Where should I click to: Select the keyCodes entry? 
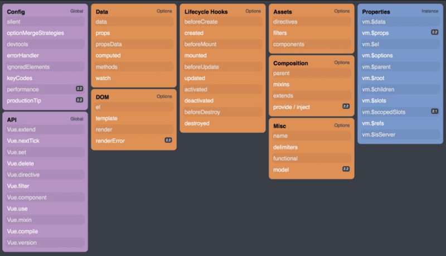(45, 78)
